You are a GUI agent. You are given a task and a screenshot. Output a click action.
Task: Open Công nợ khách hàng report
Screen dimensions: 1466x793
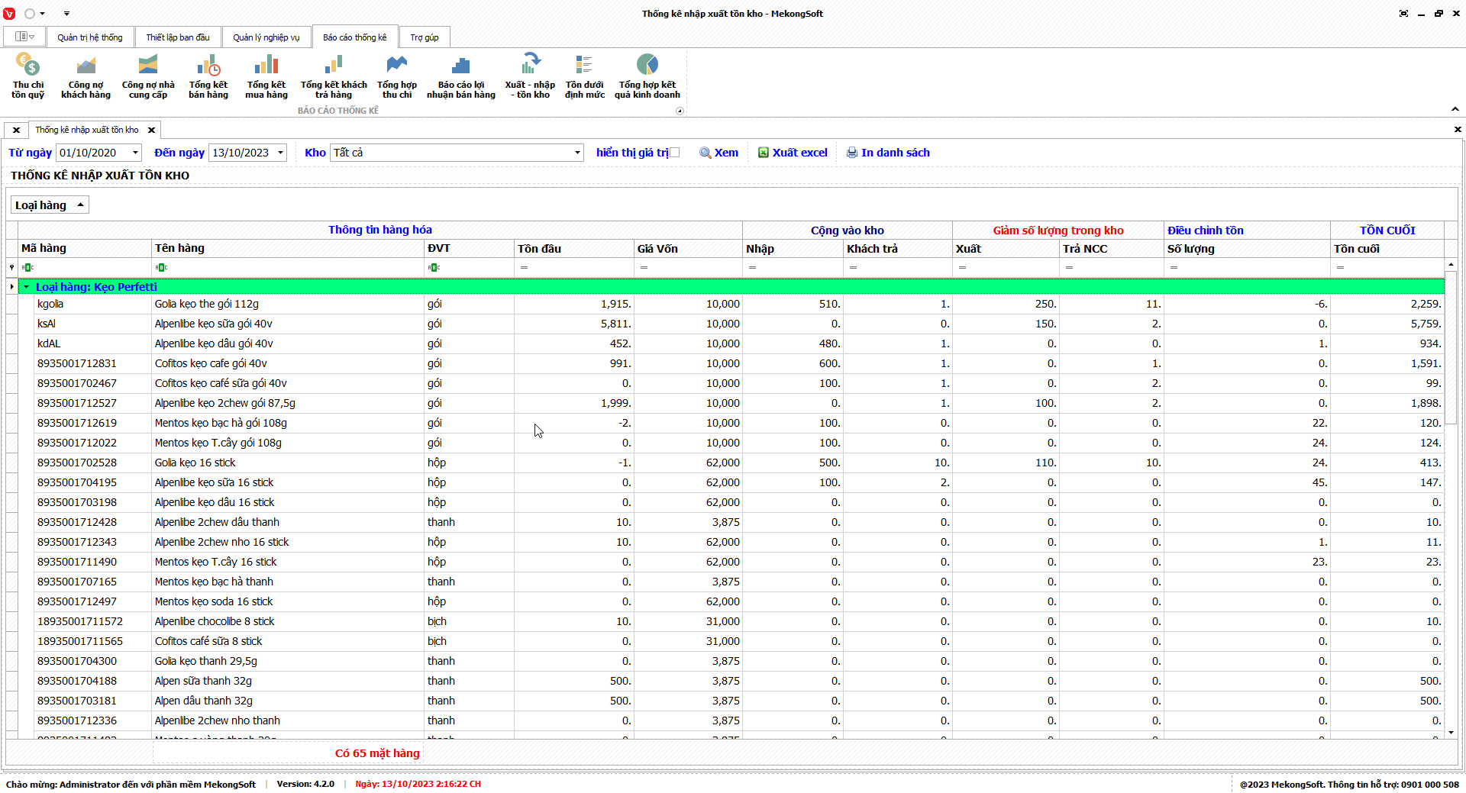86,76
